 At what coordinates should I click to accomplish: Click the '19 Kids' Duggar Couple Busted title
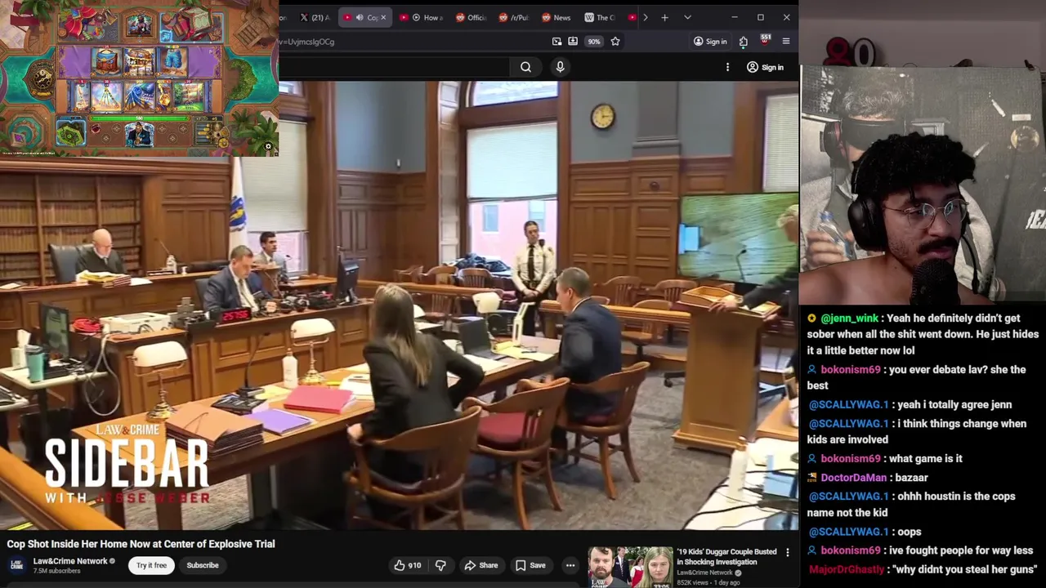[x=726, y=556]
